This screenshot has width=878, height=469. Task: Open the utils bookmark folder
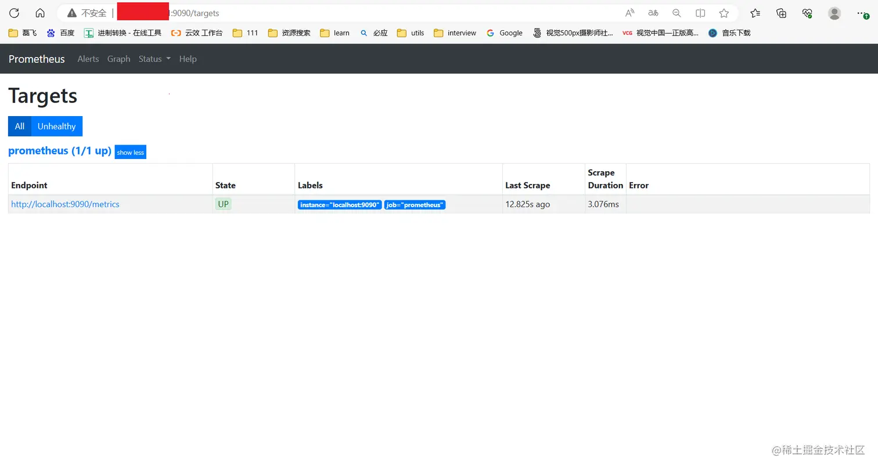[411, 33]
